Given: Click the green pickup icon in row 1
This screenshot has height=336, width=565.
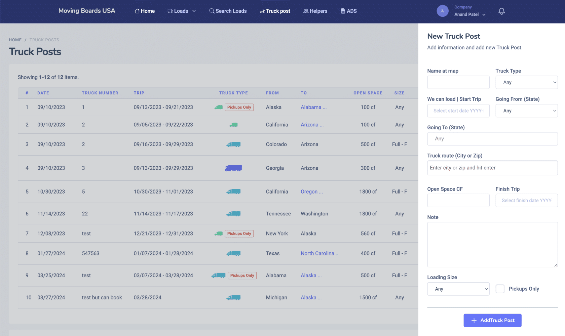Looking at the screenshot, I should coord(219,108).
